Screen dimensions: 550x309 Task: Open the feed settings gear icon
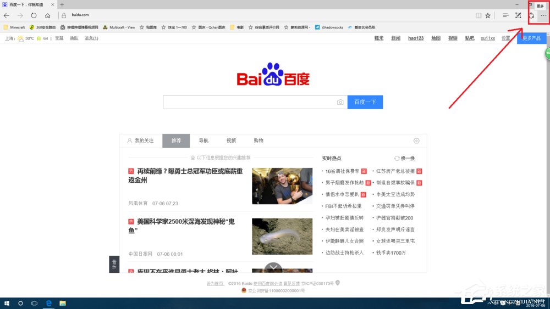[416, 141]
